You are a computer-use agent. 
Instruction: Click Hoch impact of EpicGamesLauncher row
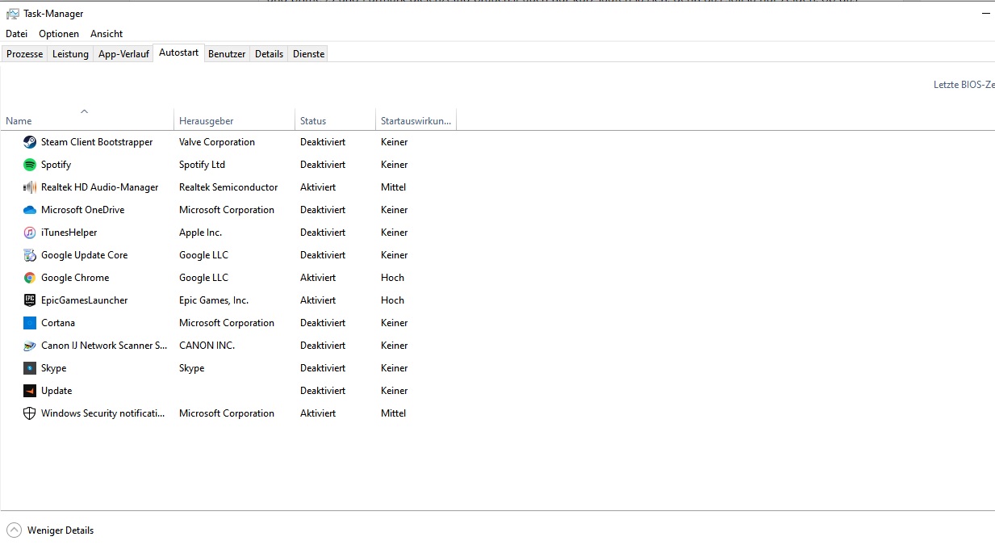coord(392,300)
